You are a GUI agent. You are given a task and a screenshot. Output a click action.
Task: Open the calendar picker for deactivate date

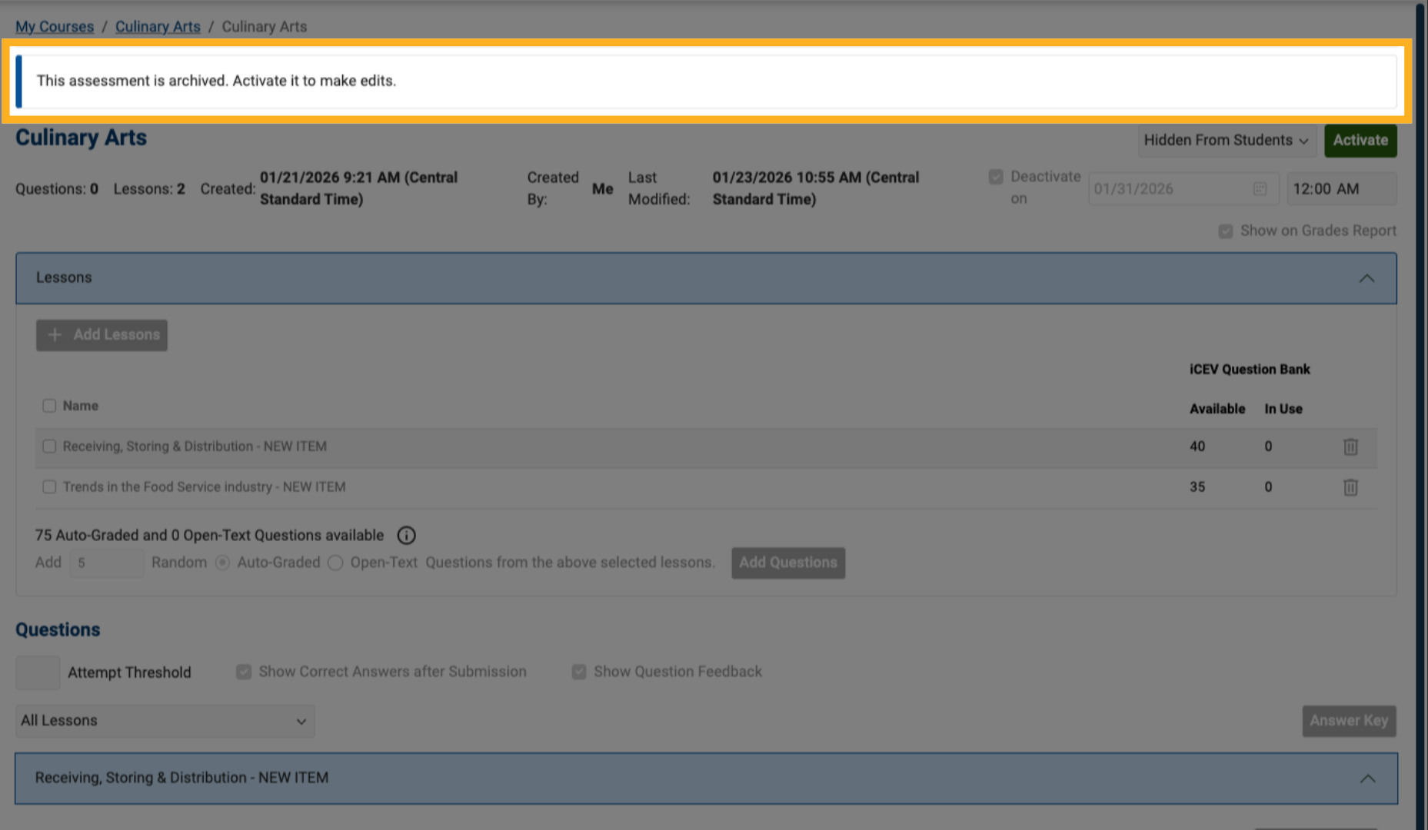tap(1260, 189)
